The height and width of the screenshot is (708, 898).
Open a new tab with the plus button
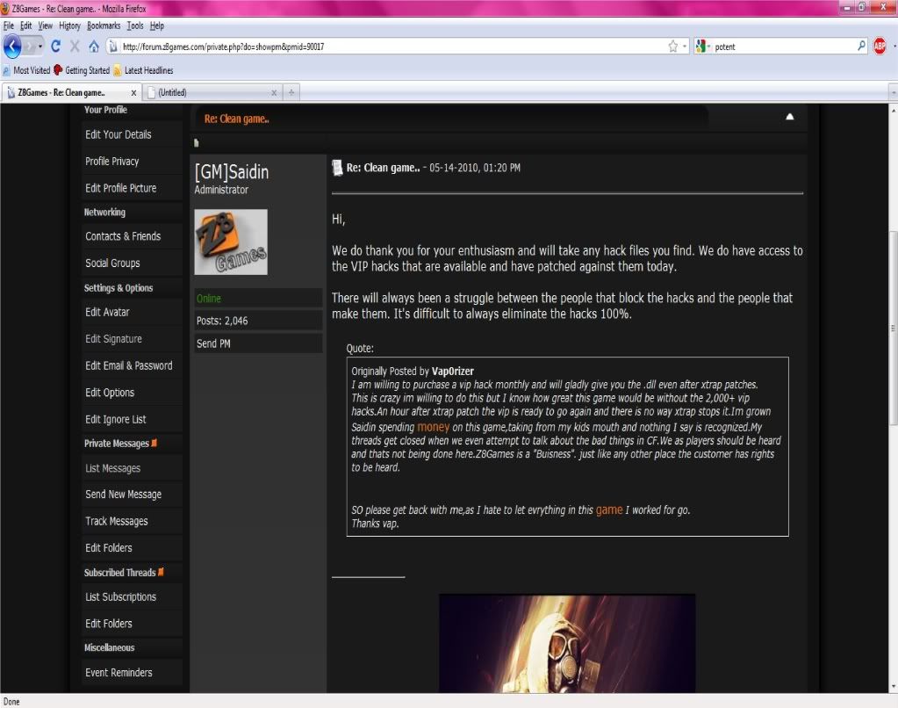click(x=292, y=92)
